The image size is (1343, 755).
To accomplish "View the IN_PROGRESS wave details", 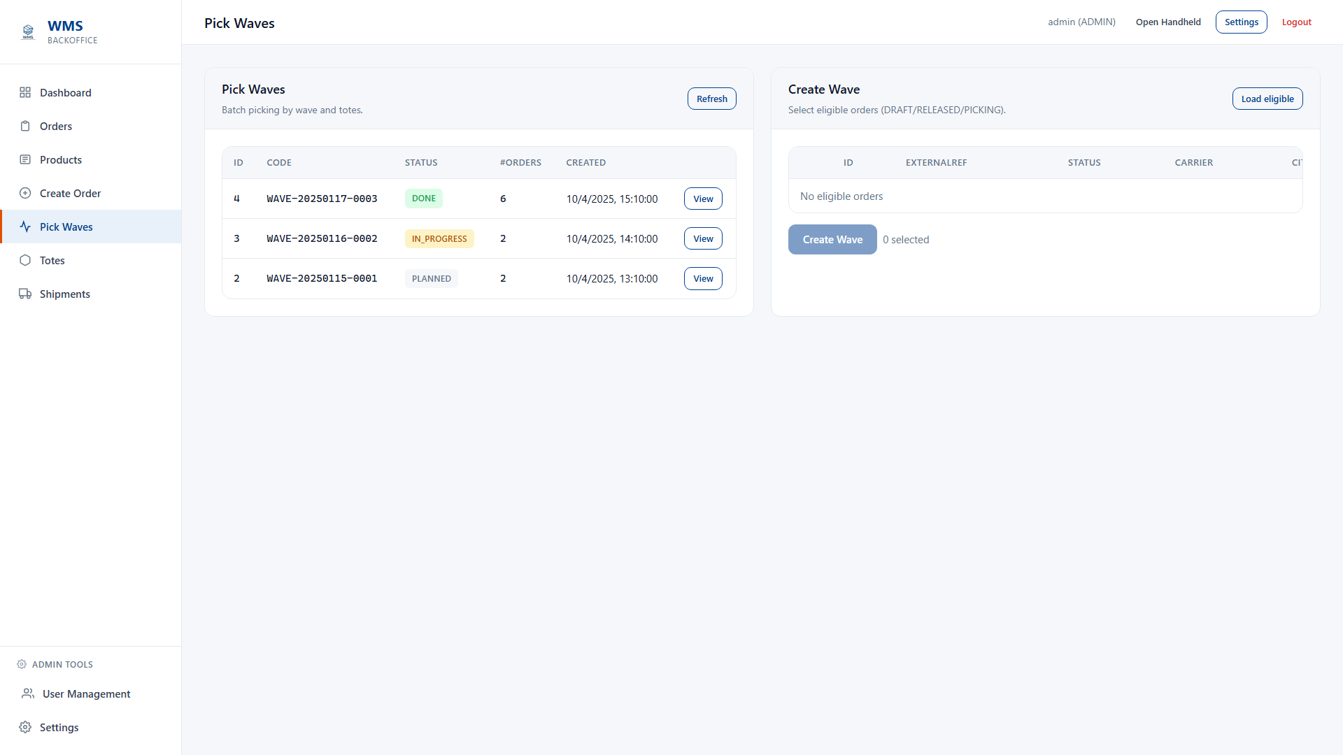I will tap(703, 238).
